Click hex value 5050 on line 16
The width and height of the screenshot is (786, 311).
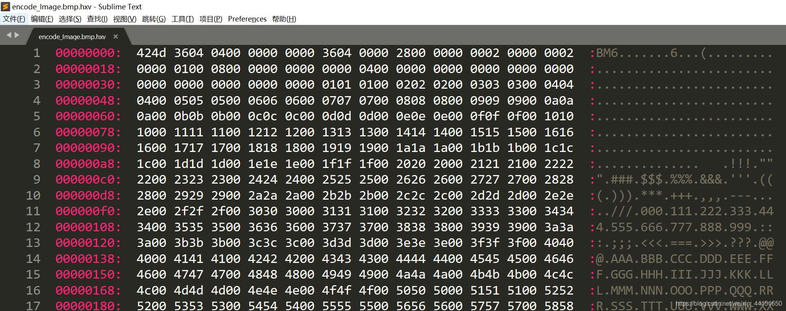(411, 290)
